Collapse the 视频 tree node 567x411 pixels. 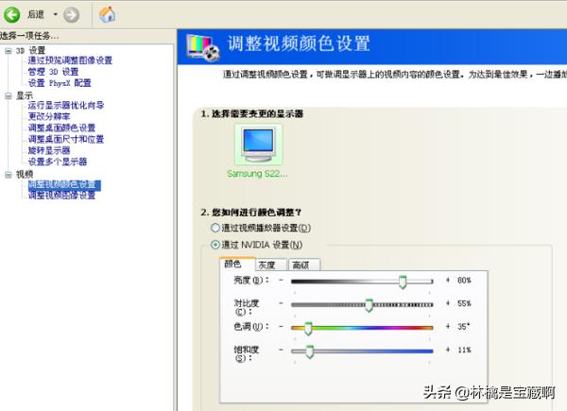point(9,174)
